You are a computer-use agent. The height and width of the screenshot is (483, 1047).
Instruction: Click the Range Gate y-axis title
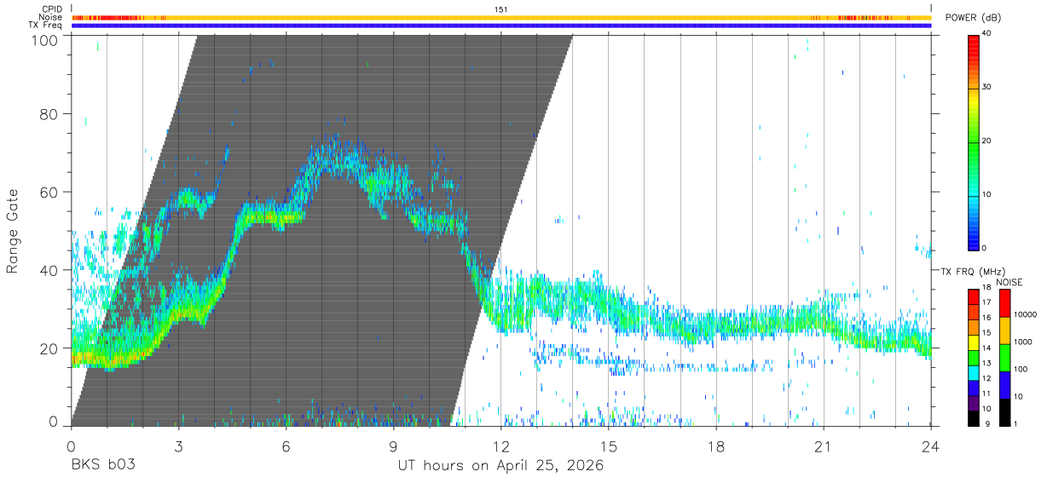click(14, 233)
